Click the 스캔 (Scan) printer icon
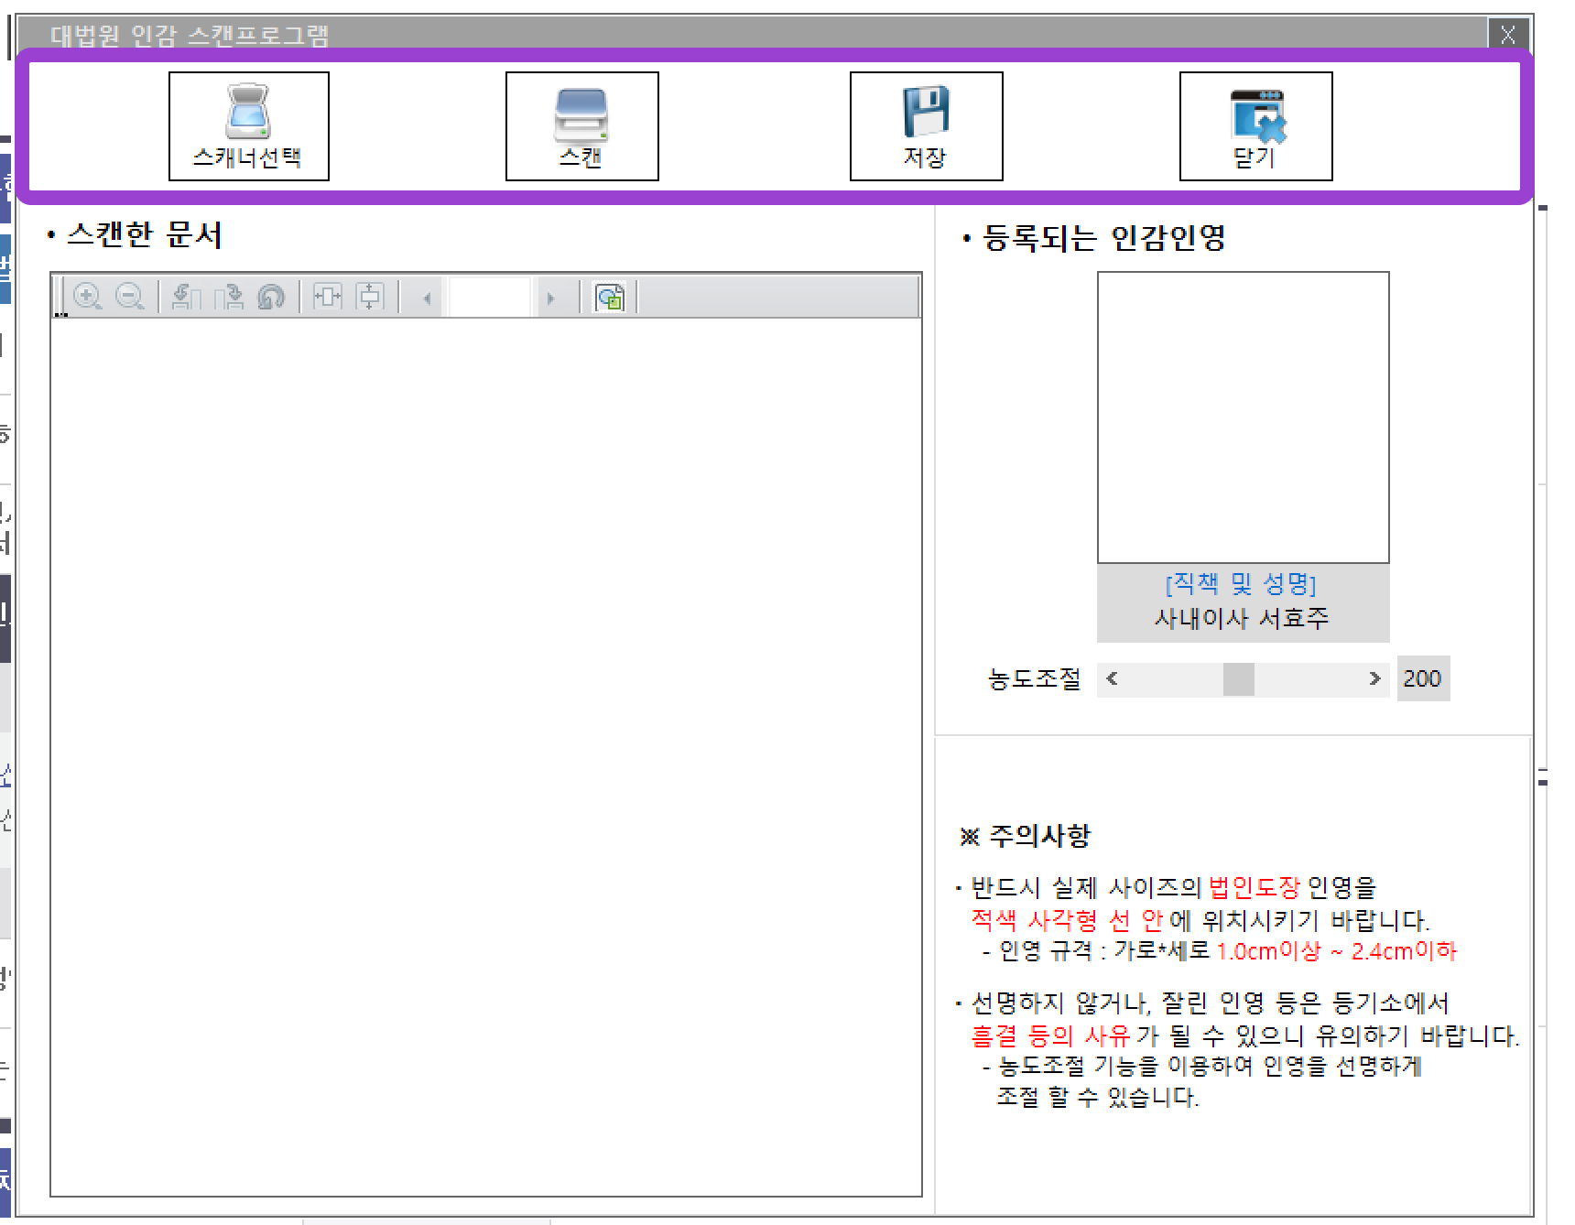Image resolution: width=1575 pixels, height=1225 pixels. 582,127
